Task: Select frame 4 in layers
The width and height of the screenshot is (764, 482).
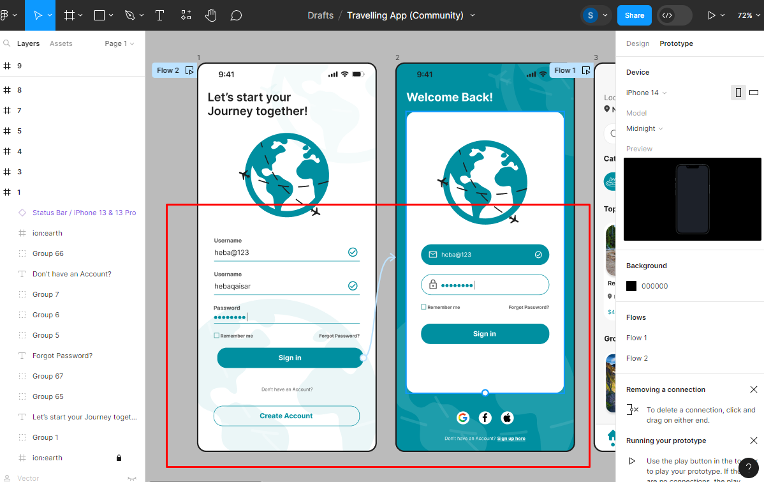Action: (73, 152)
